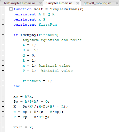Set breakpoint on 'persistent x P' line

(3, 19)
